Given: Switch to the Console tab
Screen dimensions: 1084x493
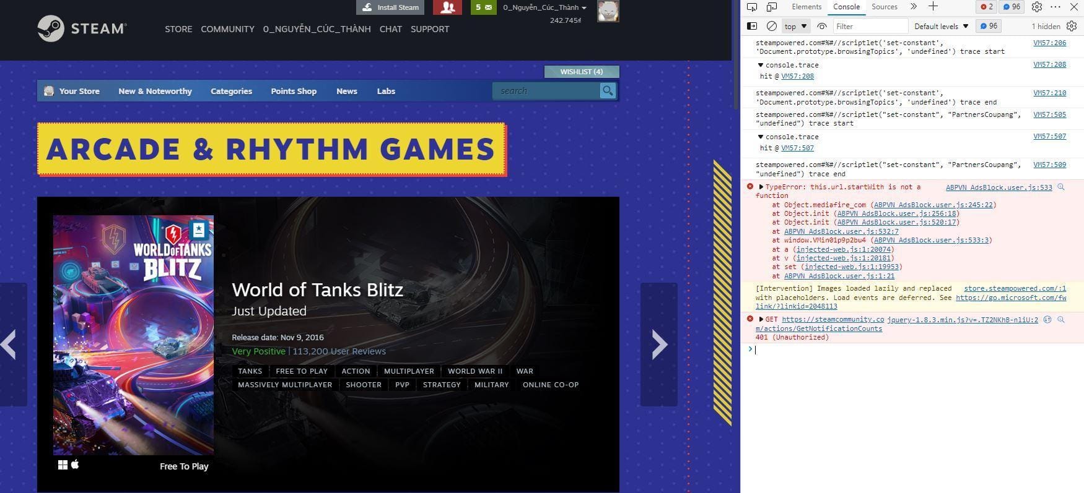Looking at the screenshot, I should 846,7.
